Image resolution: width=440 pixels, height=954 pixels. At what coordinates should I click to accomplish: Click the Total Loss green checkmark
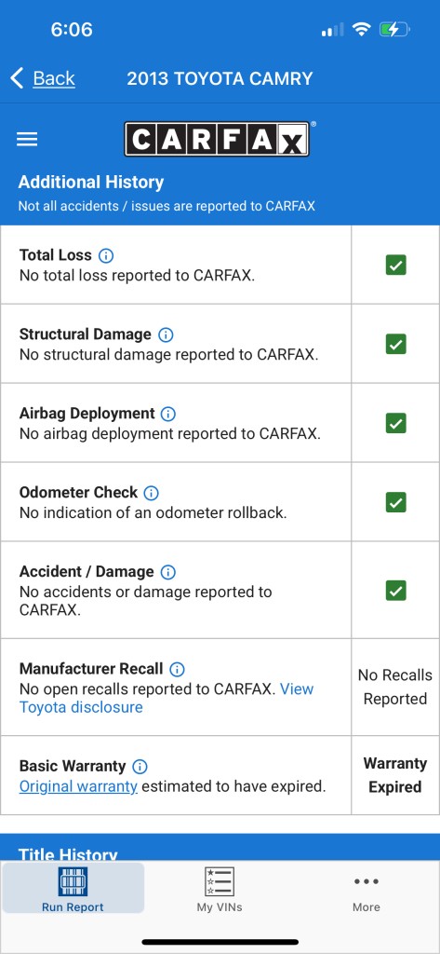click(395, 265)
